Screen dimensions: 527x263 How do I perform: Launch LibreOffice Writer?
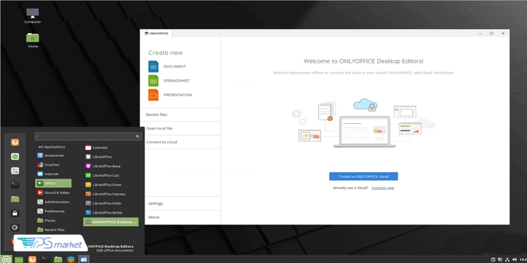pyautogui.click(x=111, y=213)
